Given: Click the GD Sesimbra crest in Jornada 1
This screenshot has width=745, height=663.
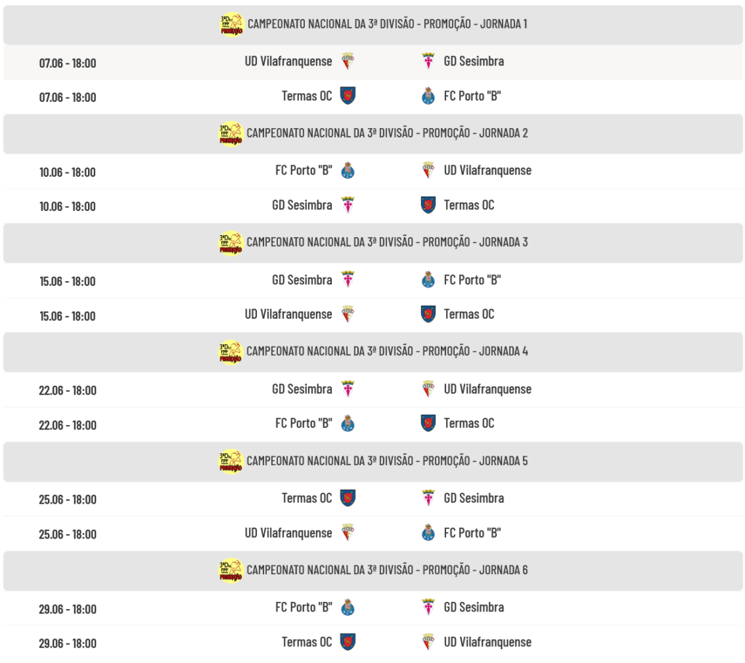Looking at the screenshot, I should pyautogui.click(x=428, y=61).
